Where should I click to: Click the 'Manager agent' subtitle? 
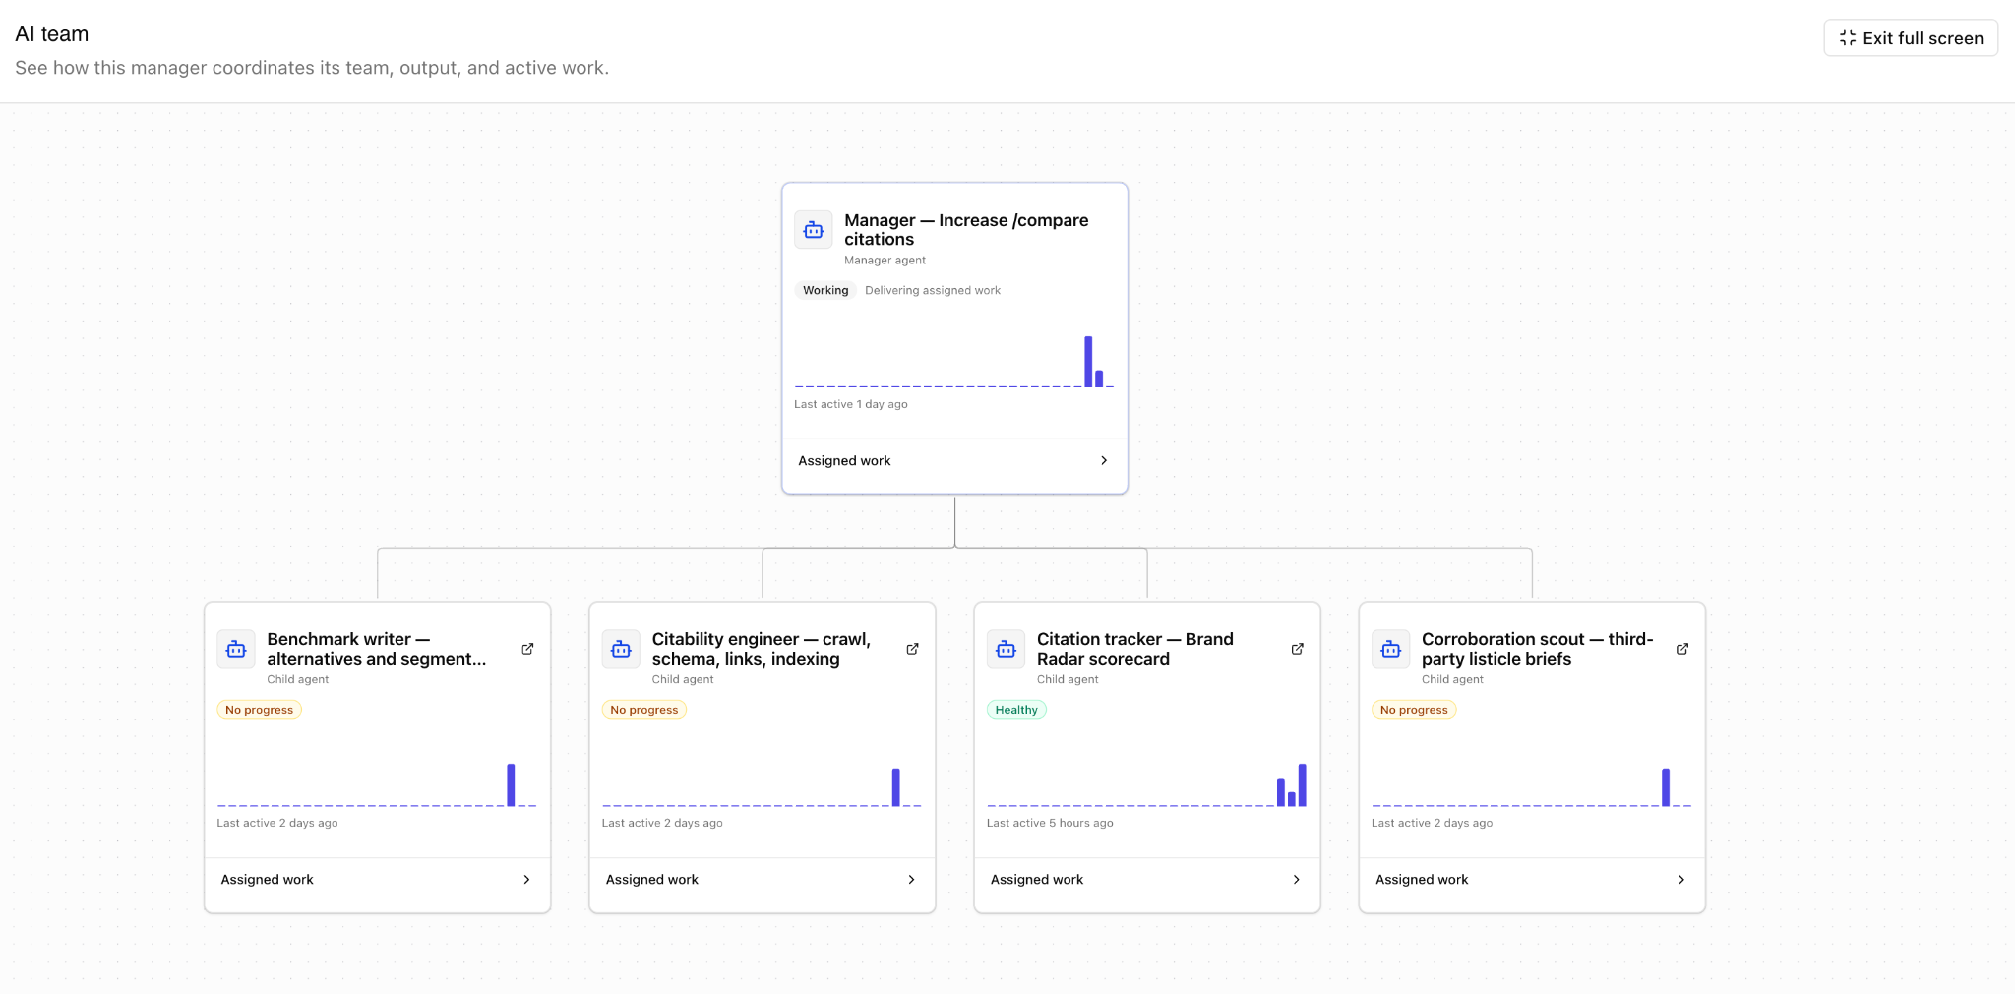tap(885, 261)
